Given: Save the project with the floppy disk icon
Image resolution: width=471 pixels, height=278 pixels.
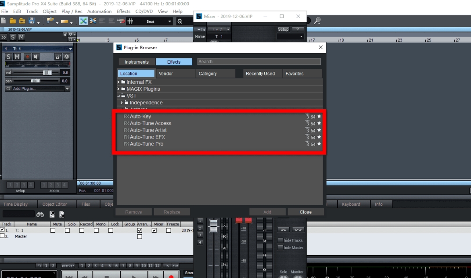Looking at the screenshot, I should (x=31, y=21).
